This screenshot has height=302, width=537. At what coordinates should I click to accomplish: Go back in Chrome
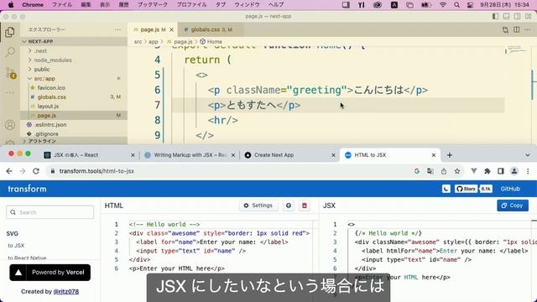[9, 171]
